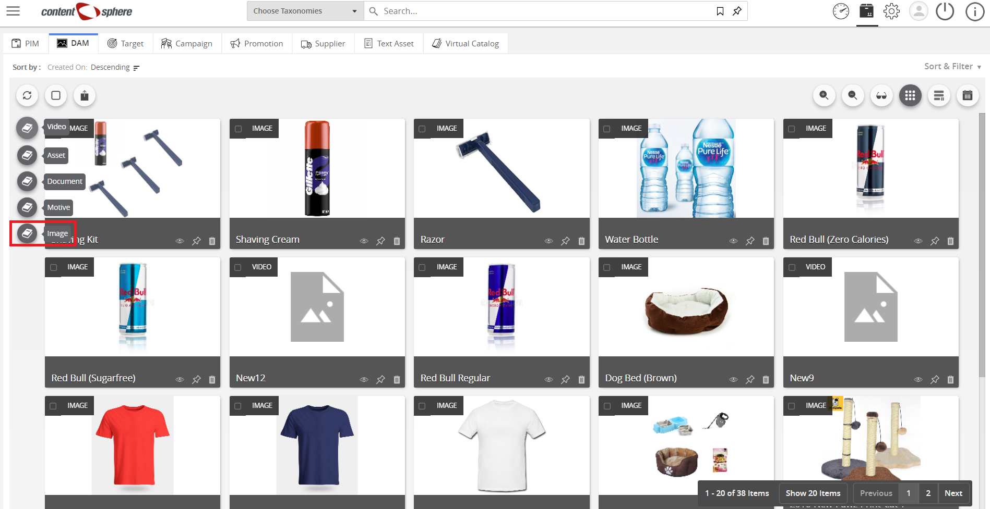This screenshot has height=509, width=990.
Task: Click the refresh button in toolbar
Action: [x=27, y=95]
